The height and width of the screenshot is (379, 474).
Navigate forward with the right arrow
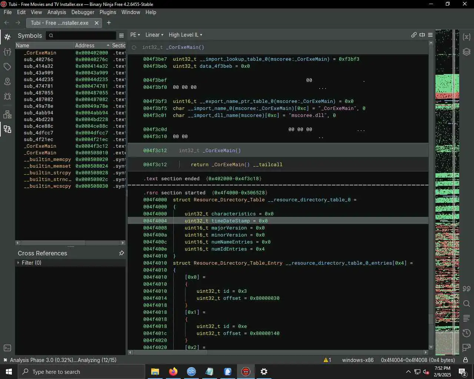click(18, 23)
